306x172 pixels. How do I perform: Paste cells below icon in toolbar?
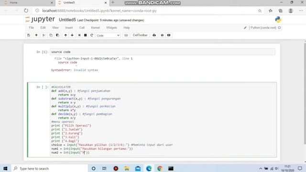[57, 35]
